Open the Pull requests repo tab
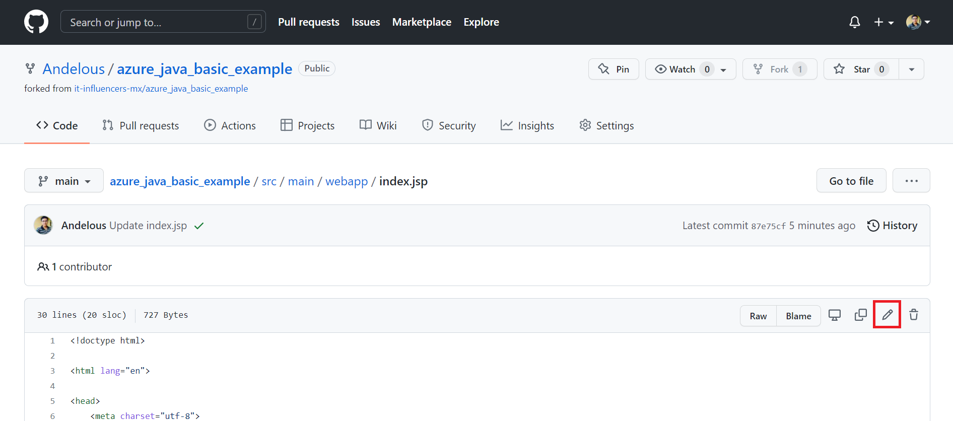Screen dimensions: 953x421 141,125
